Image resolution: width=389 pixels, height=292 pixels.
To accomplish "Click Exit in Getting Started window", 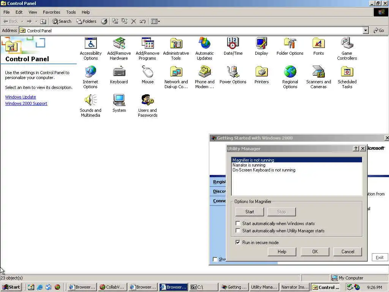I will point(380,257).
